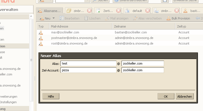Expand the Neu dropdown arrow

(53, 18)
